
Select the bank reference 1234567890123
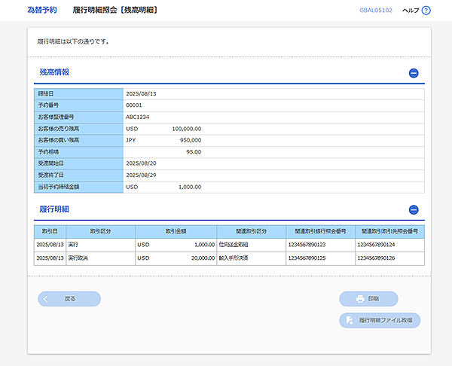click(x=307, y=245)
